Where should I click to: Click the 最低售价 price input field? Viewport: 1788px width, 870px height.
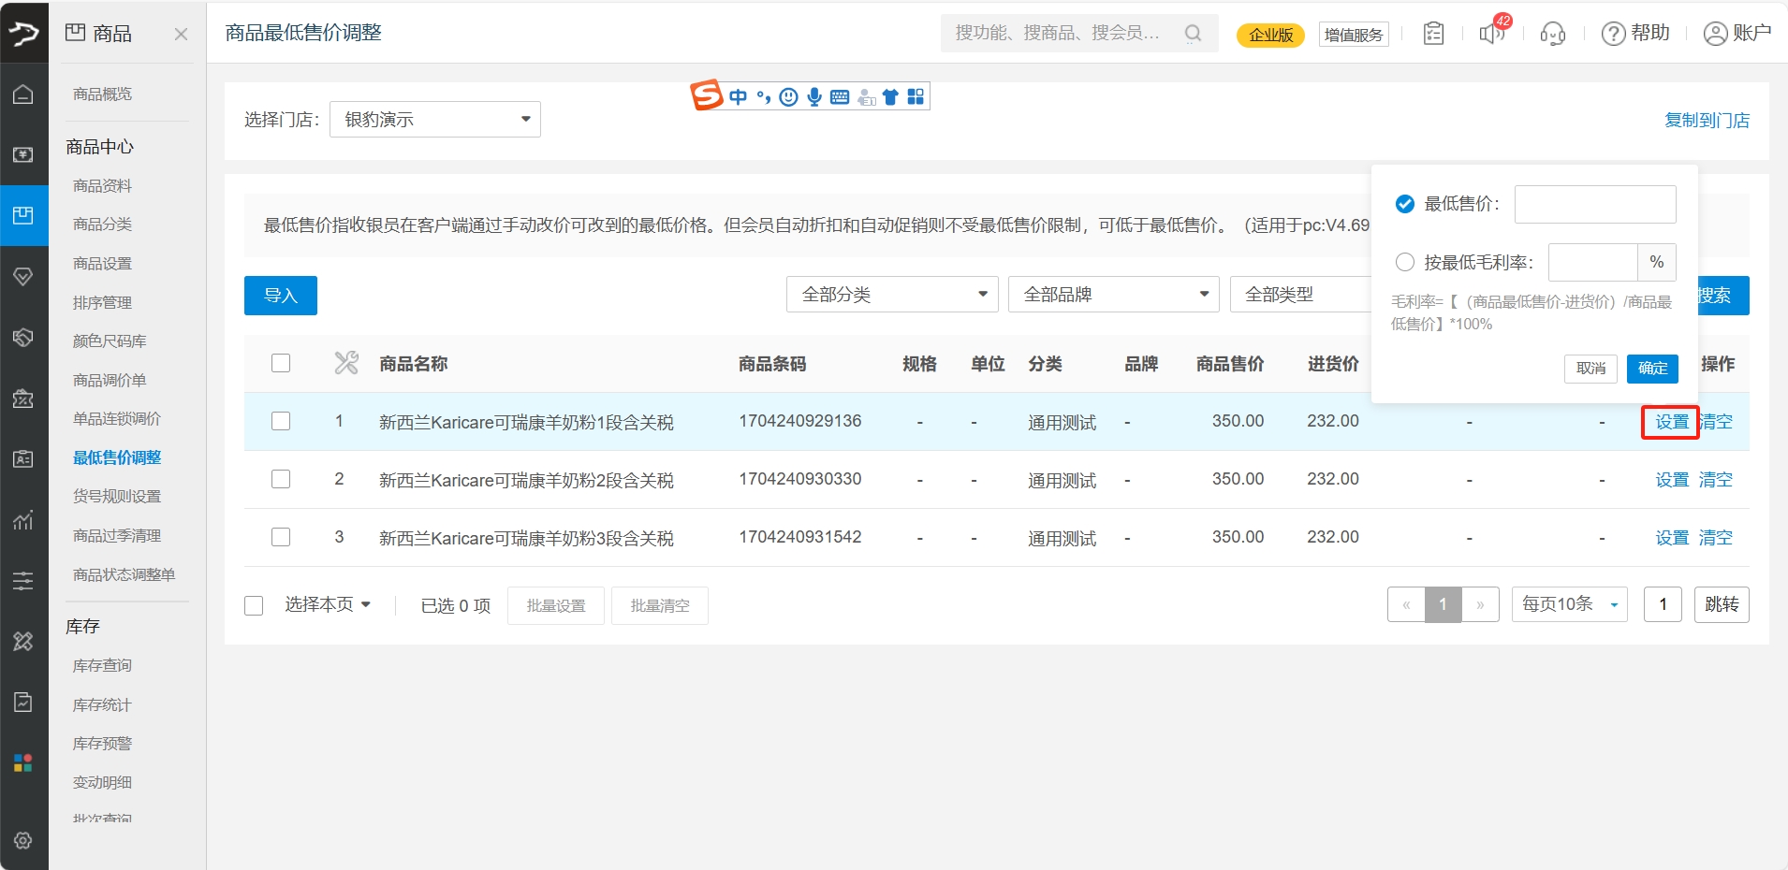coord(1595,204)
